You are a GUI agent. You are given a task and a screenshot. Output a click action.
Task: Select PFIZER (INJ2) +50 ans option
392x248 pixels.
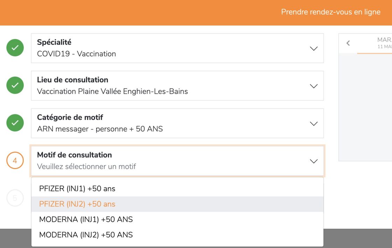(x=177, y=204)
